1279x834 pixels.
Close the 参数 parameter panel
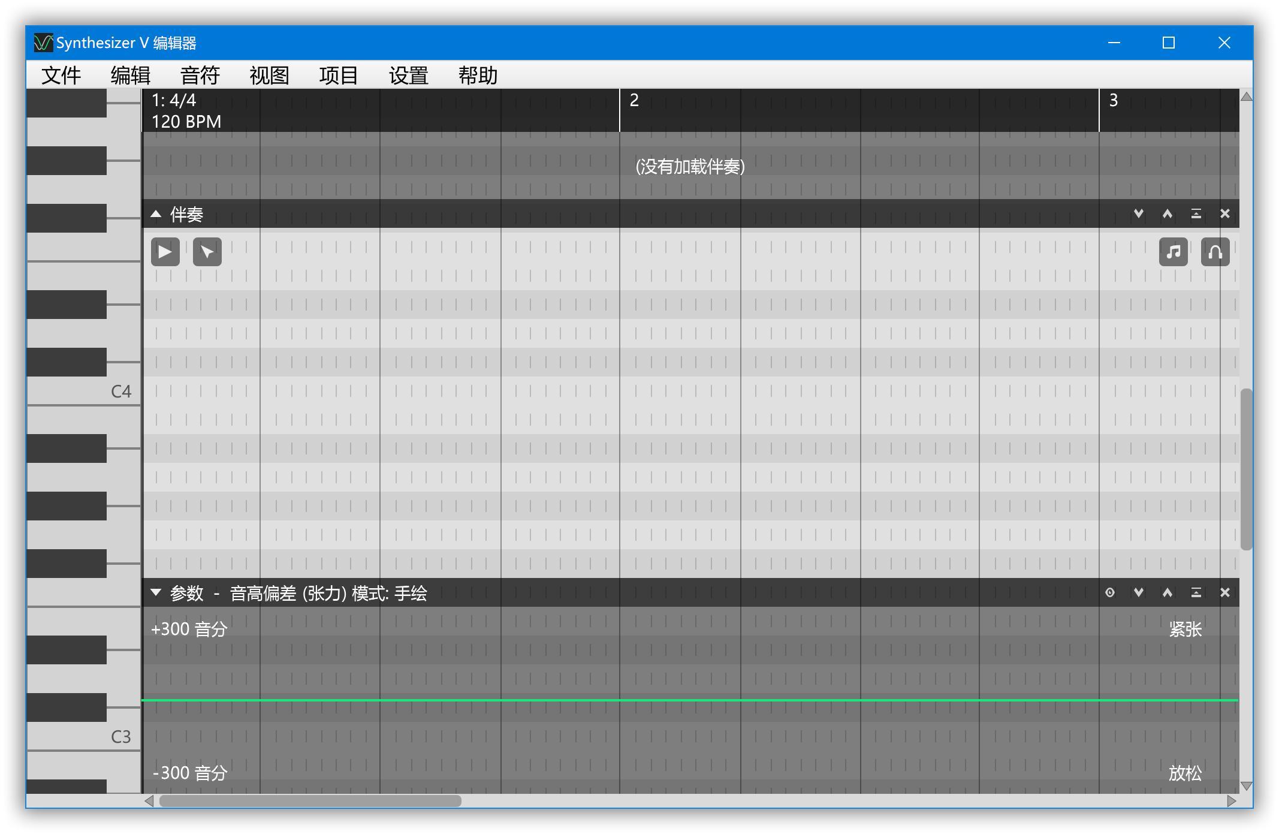[x=1225, y=593]
